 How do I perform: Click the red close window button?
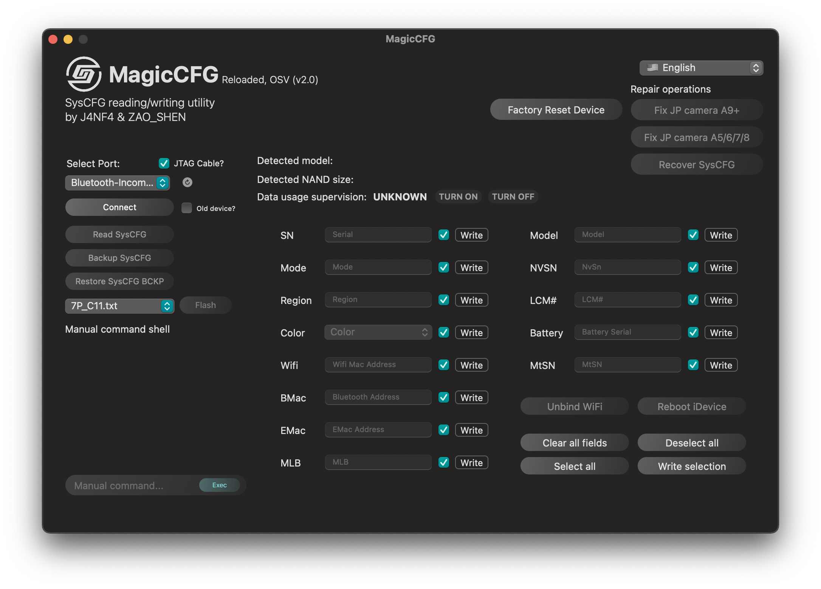53,39
